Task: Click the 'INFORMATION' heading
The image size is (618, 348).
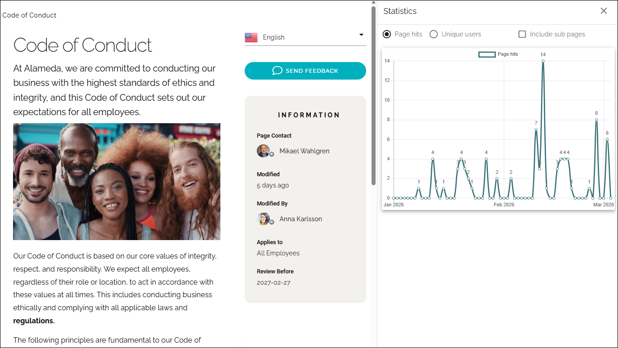Action: tap(309, 115)
